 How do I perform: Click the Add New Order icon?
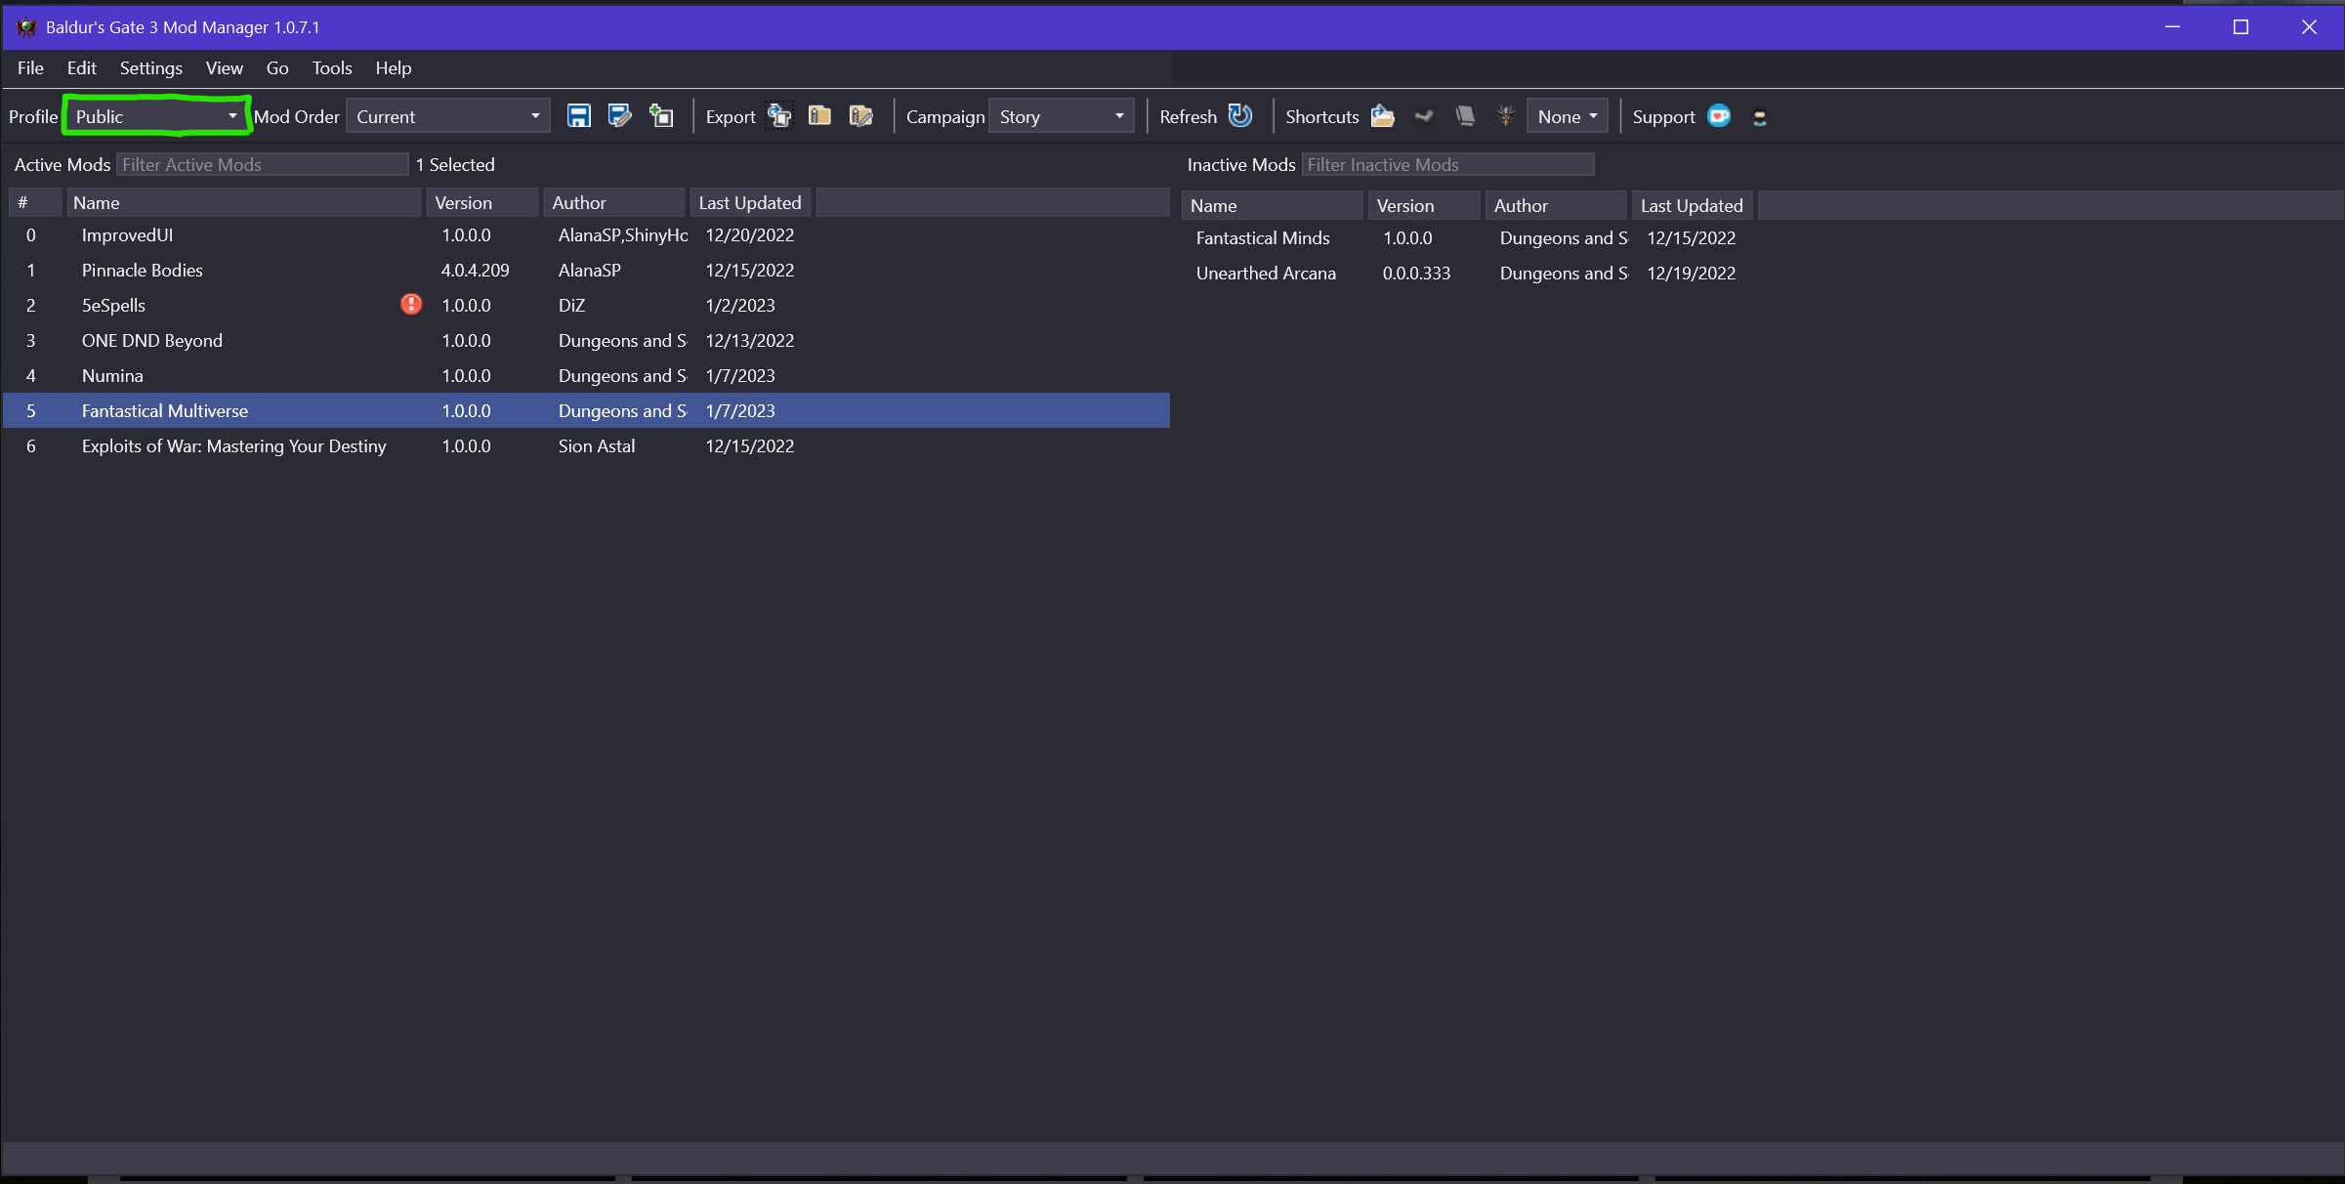tap(662, 116)
